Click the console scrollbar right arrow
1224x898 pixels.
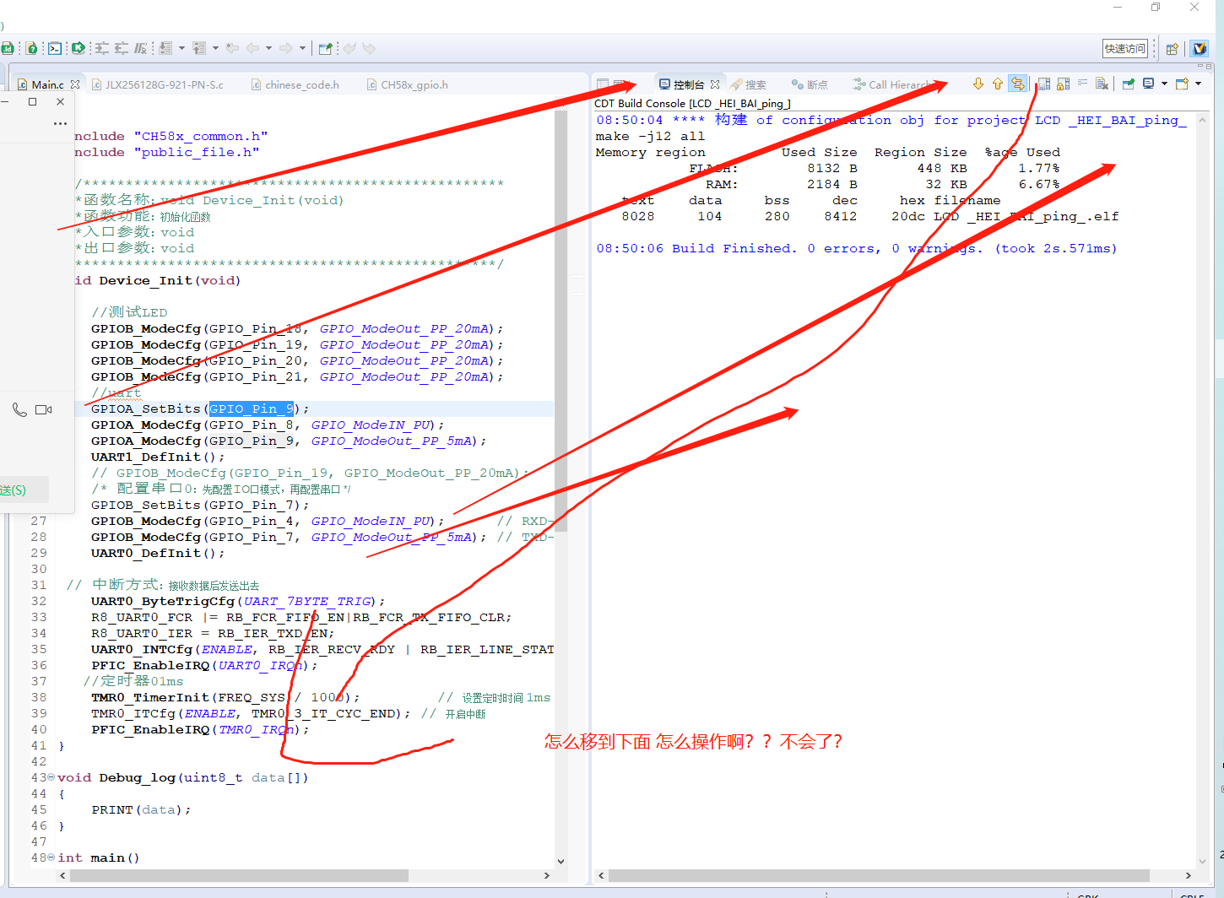[1188, 875]
